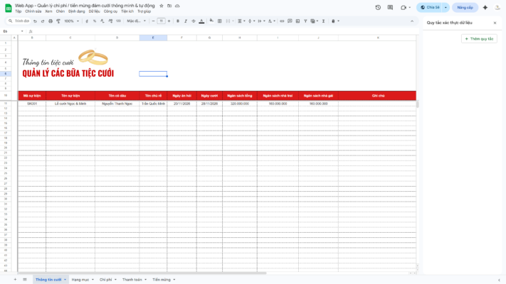Click the font size input field
The image size is (506, 284).
coord(161,21)
